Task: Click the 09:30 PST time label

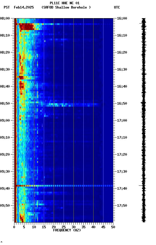Action: [x=5, y=172]
